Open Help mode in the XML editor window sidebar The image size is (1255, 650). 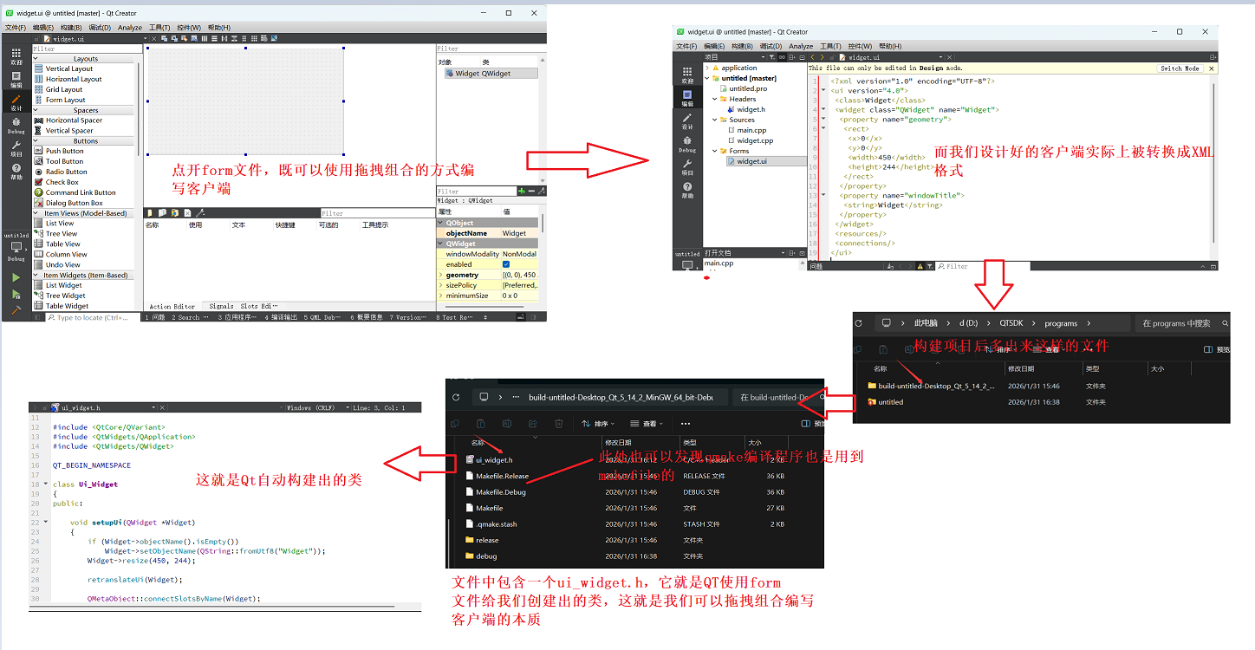tap(687, 190)
